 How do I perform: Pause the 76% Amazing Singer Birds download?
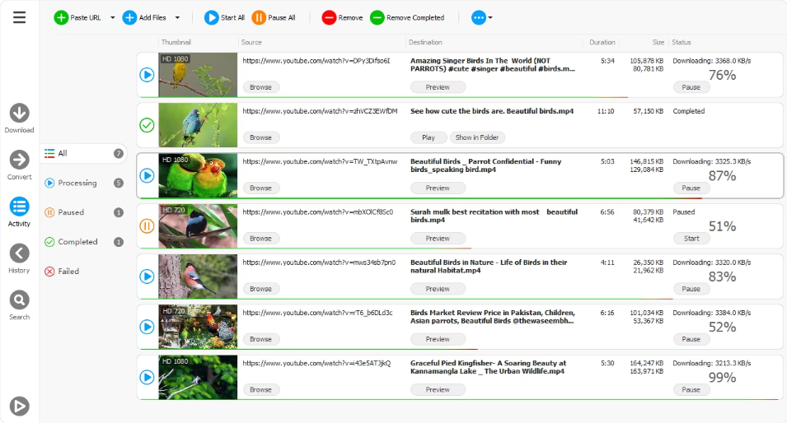click(691, 87)
